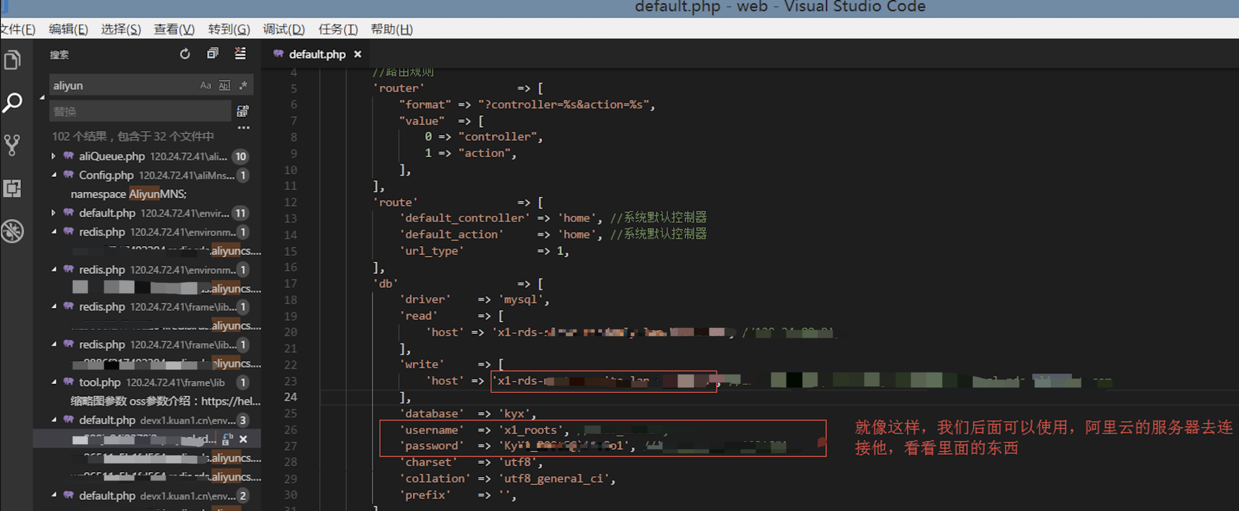Refresh the search results

coord(185,54)
